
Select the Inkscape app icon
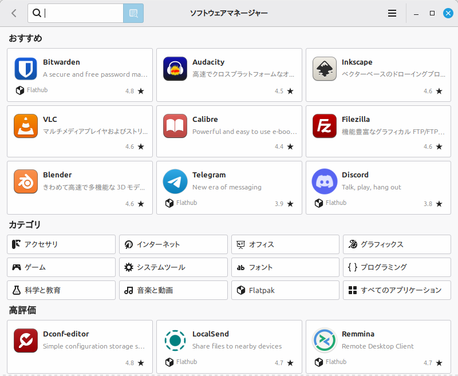325,69
